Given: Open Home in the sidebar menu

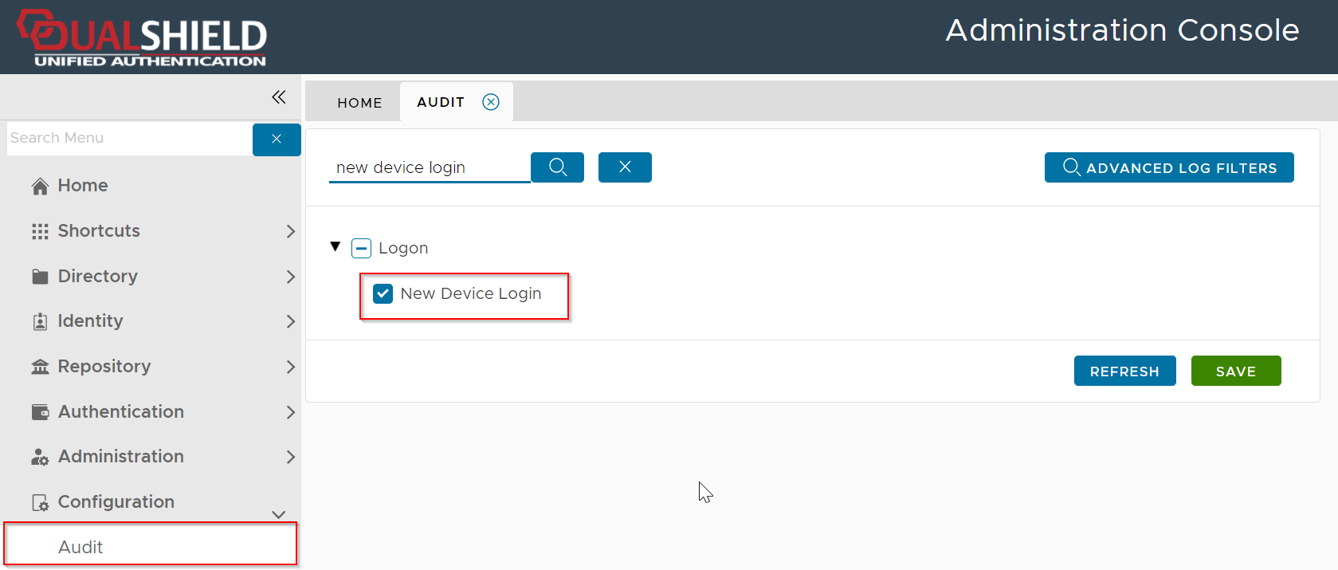Looking at the screenshot, I should pos(83,186).
